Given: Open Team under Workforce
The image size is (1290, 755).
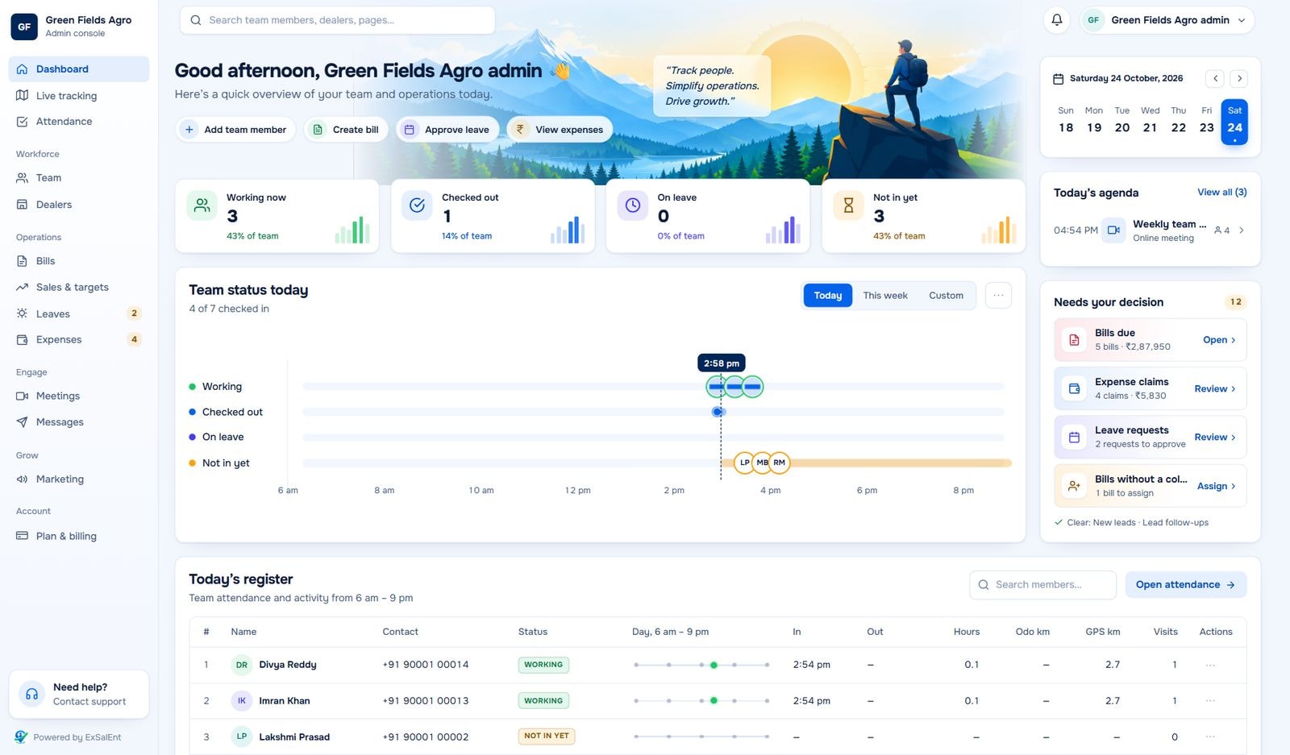Looking at the screenshot, I should coord(79,178).
